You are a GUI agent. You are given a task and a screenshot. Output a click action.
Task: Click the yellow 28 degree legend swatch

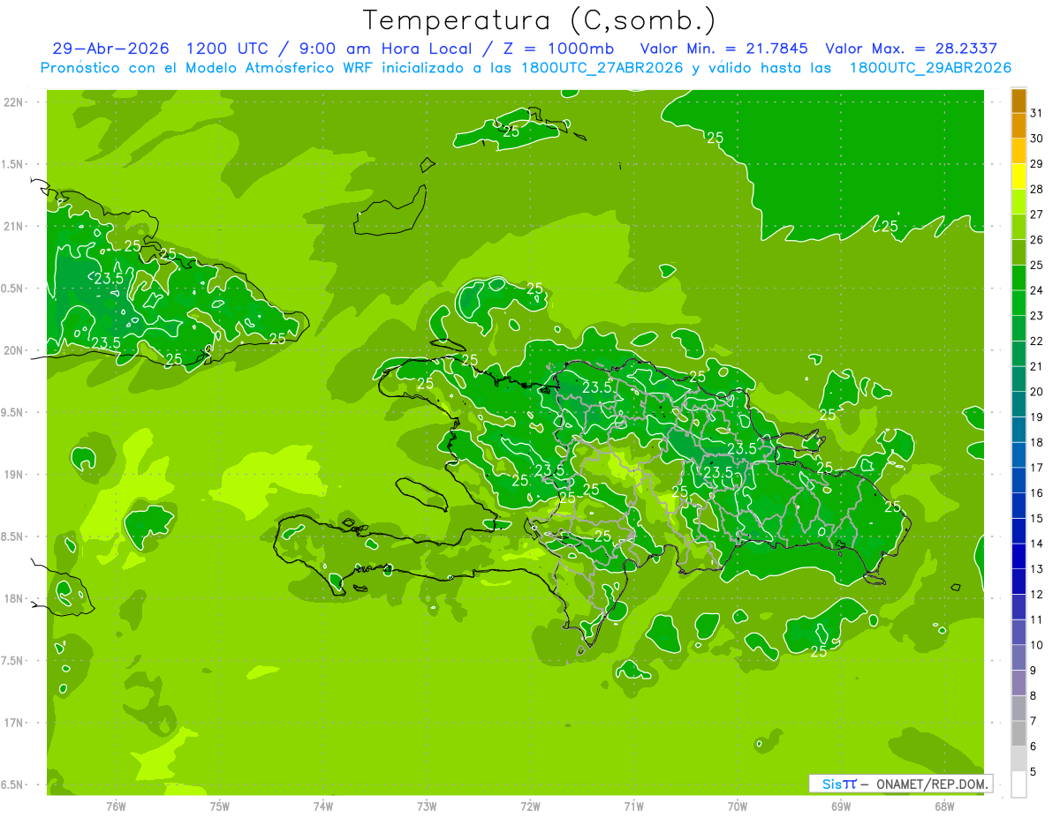coord(1018,177)
